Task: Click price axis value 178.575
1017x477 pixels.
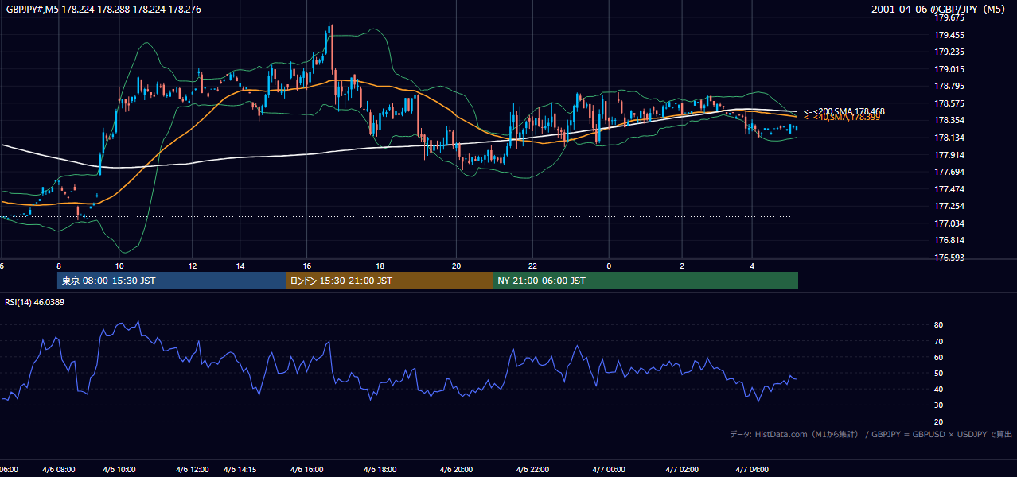Action: [x=949, y=103]
